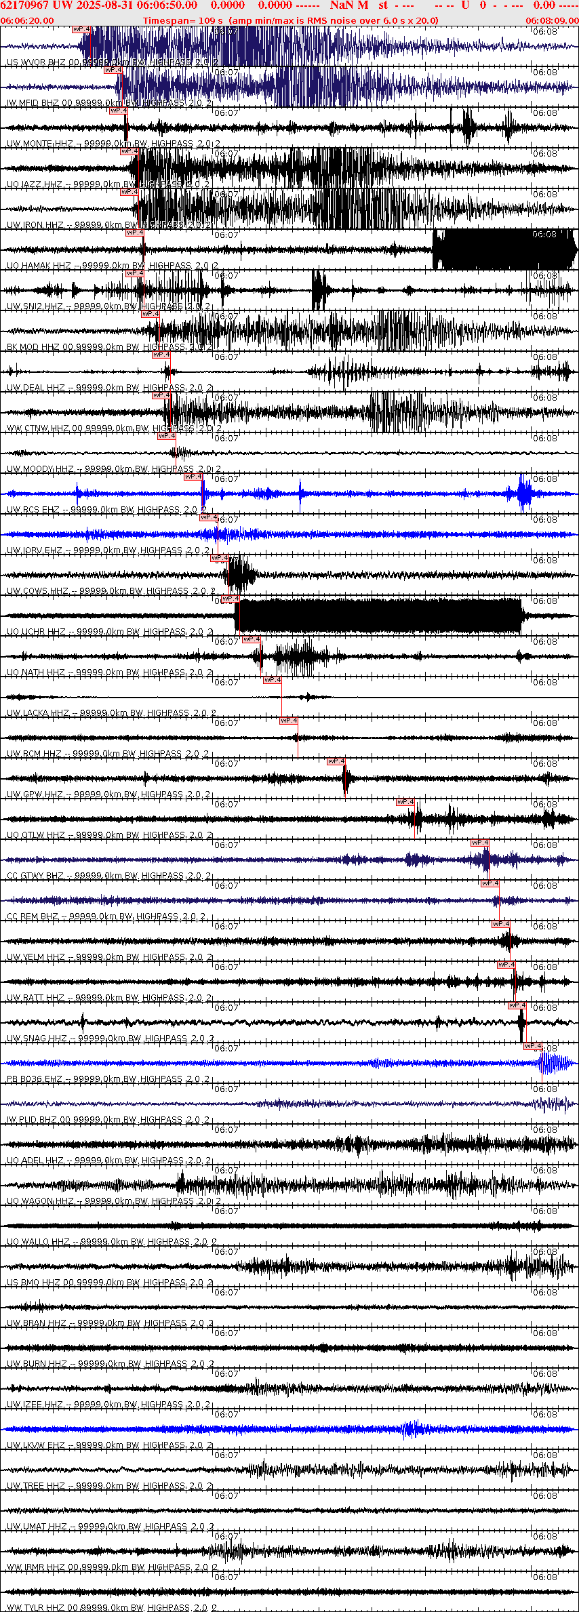This screenshot has width=579, height=1612.
Task: Select the 'UW RCM HHZ' station label
Action: click(35, 754)
